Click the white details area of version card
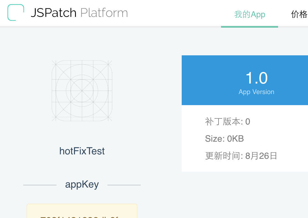Image resolution: width=308 pixels, height=218 pixels. tap(245, 138)
